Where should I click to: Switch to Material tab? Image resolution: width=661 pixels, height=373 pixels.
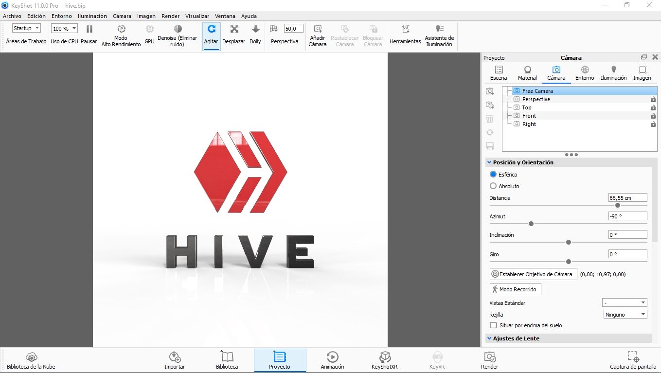[527, 73]
